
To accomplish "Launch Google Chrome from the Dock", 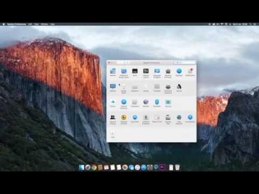I will (x=94, y=168).
